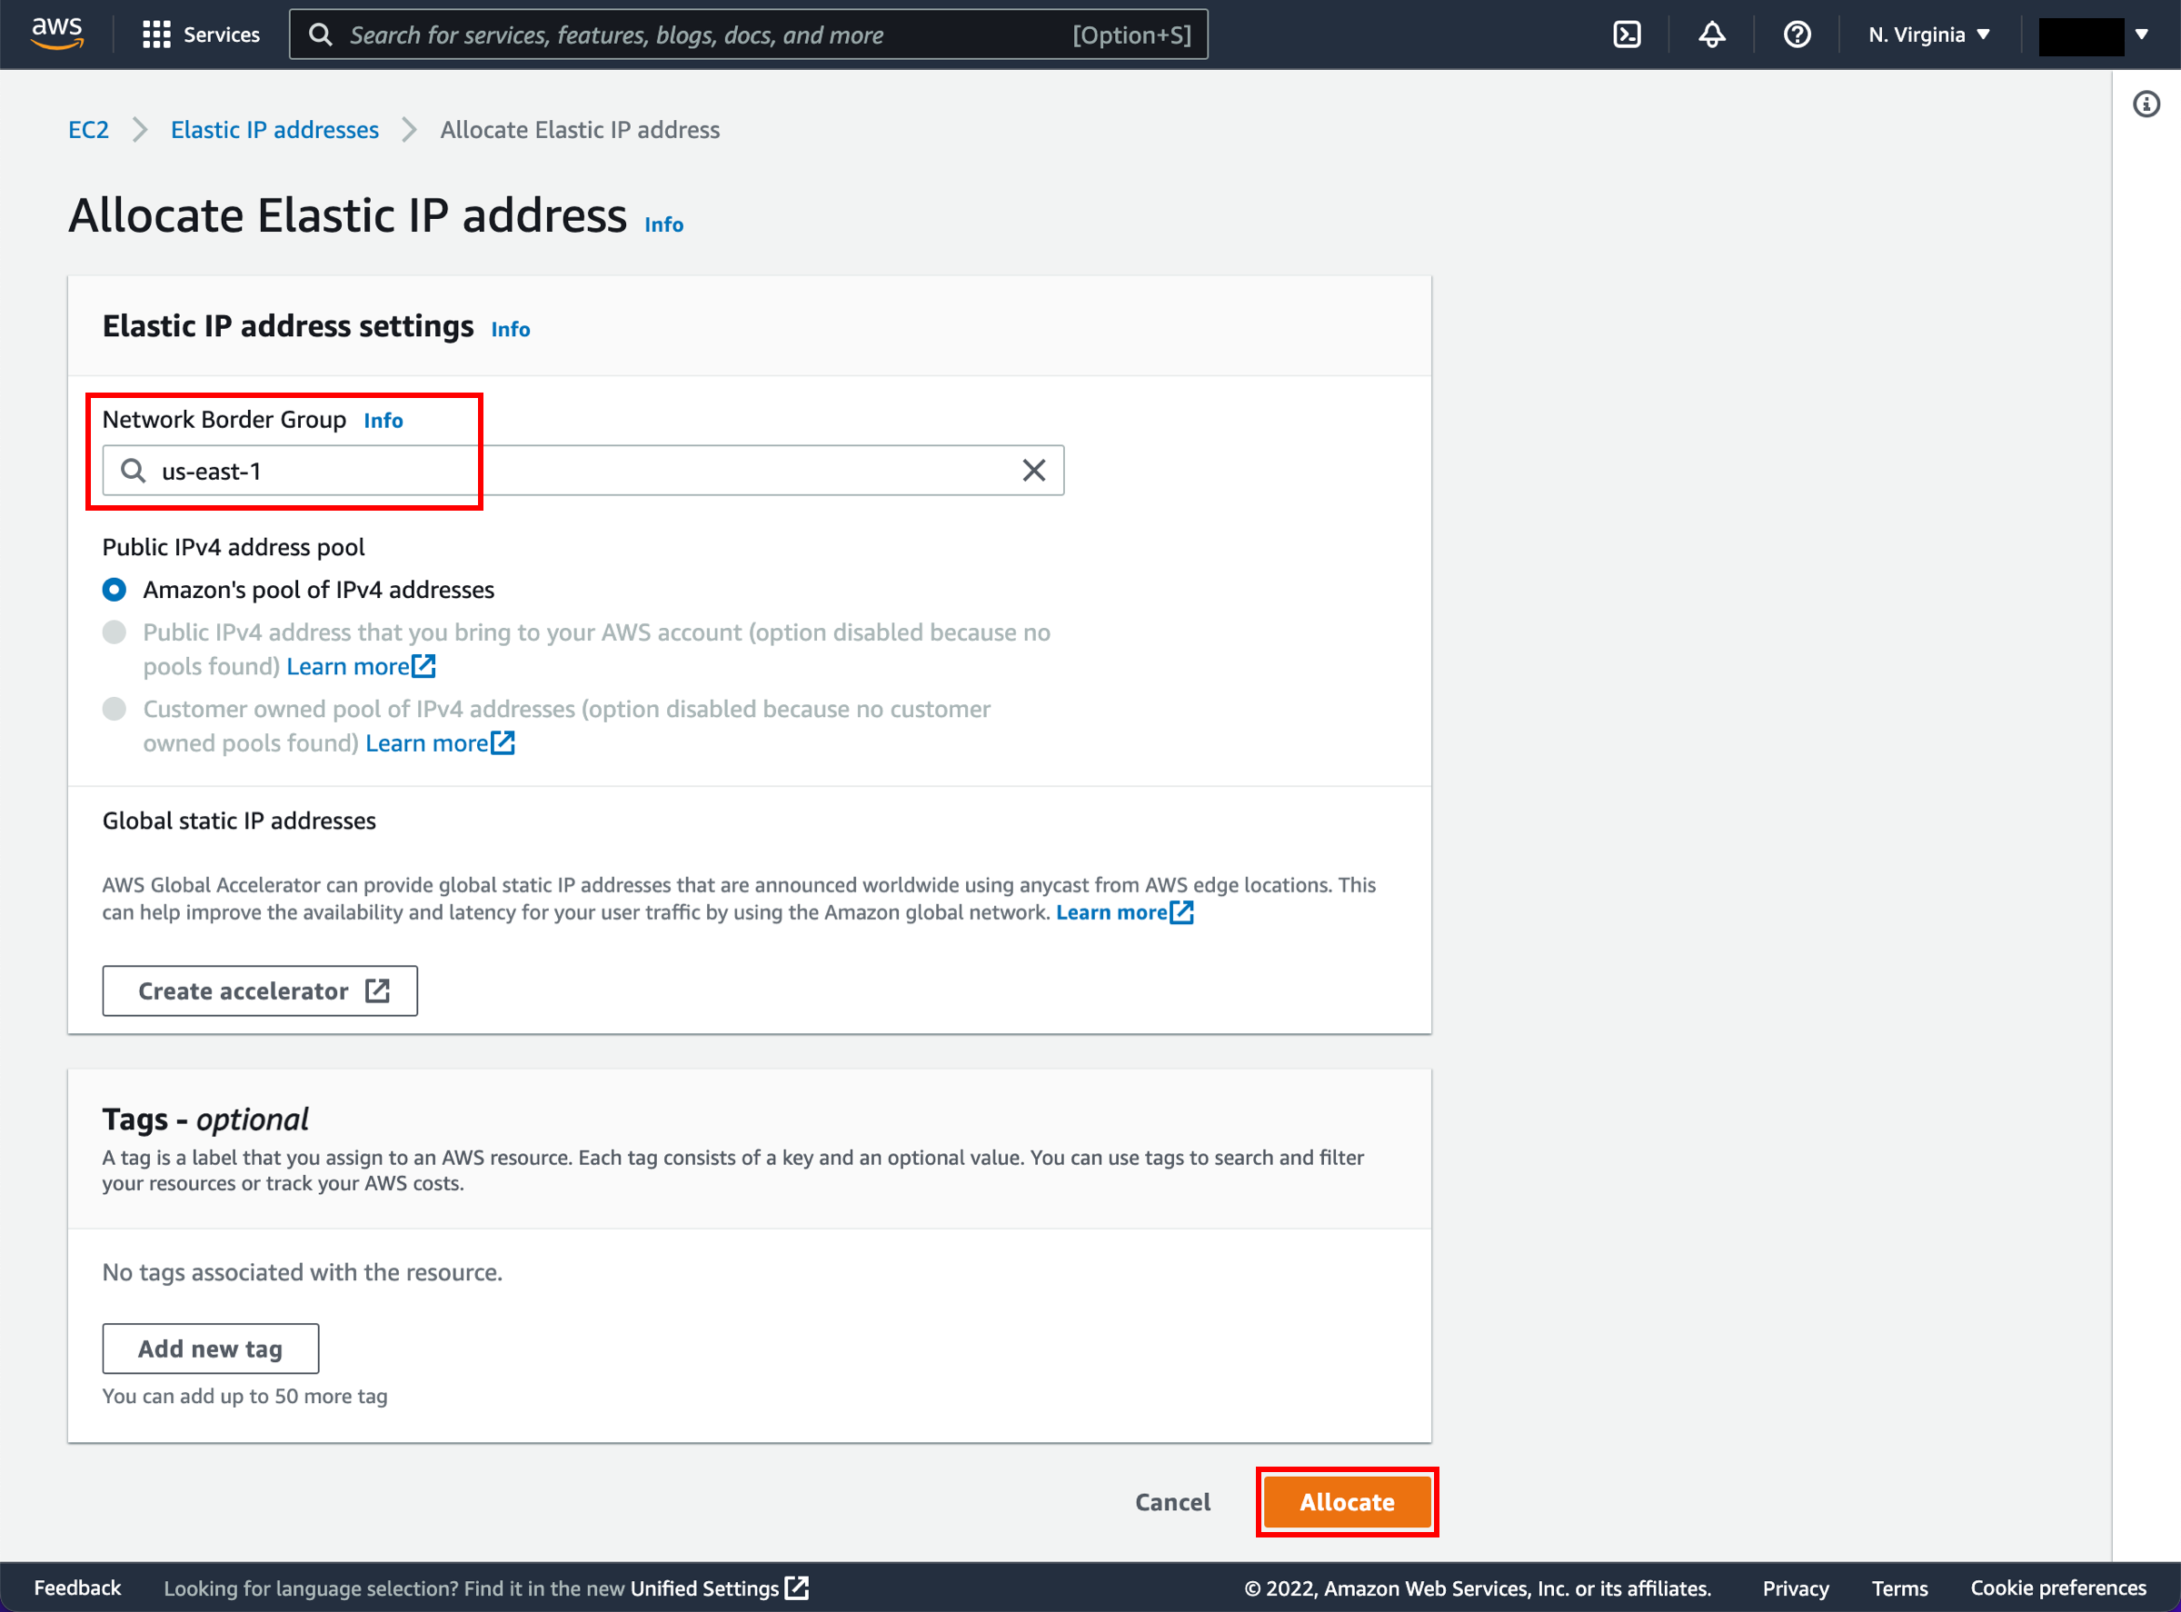Click 'No tags associated with the resource.' text
2181x1612 pixels.
point(303,1272)
